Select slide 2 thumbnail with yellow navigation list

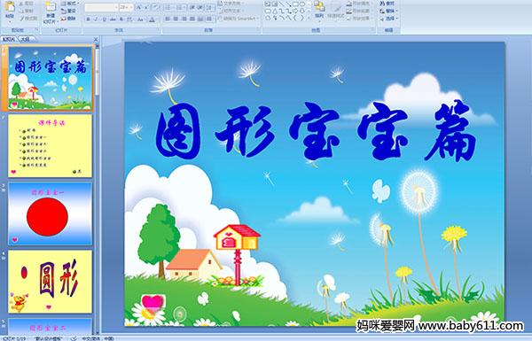pos(50,146)
